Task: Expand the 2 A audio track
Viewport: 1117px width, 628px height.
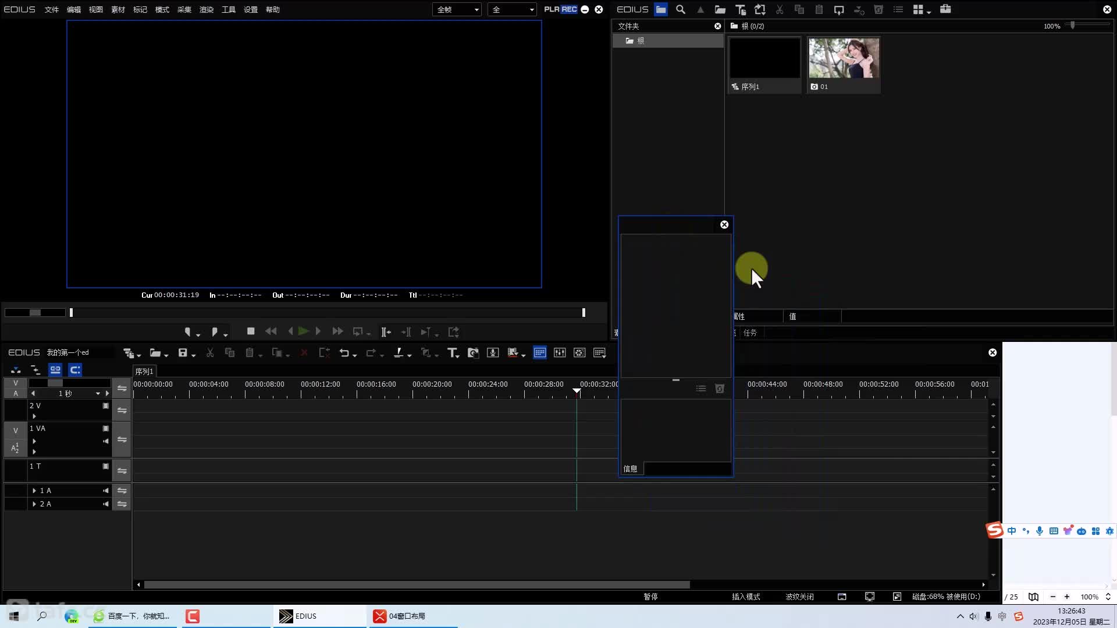Action: pyautogui.click(x=34, y=504)
